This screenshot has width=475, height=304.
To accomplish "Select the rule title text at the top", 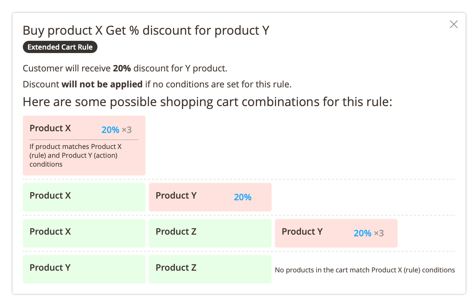I will point(146,30).
